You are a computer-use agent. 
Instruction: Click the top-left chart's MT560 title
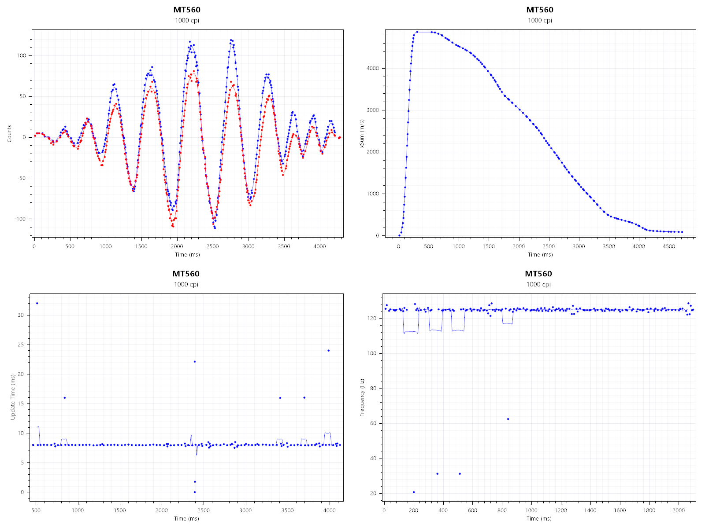(187, 10)
